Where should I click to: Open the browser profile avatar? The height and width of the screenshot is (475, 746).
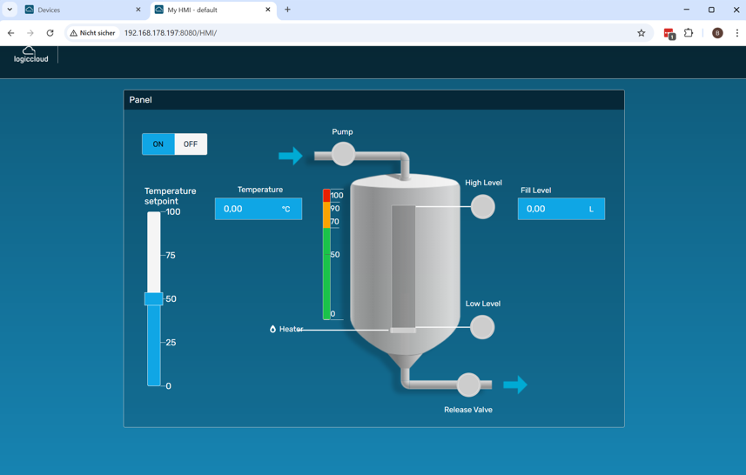coord(717,33)
